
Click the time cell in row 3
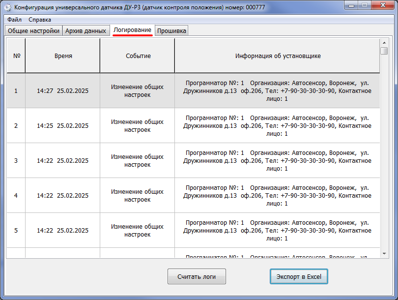tap(63, 160)
